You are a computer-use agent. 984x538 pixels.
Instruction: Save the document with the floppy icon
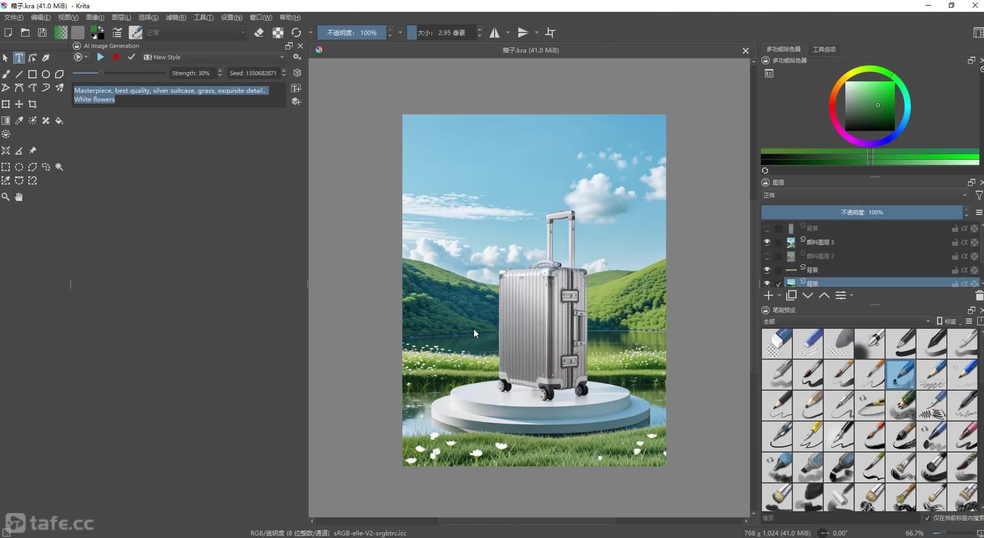(42, 33)
